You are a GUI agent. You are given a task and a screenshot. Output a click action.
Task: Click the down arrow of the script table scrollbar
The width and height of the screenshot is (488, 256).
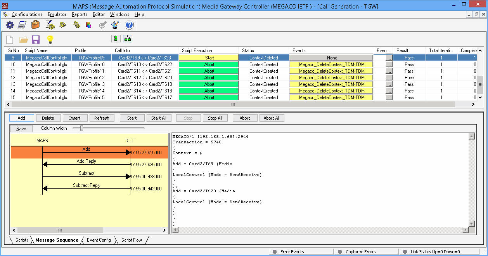480,98
